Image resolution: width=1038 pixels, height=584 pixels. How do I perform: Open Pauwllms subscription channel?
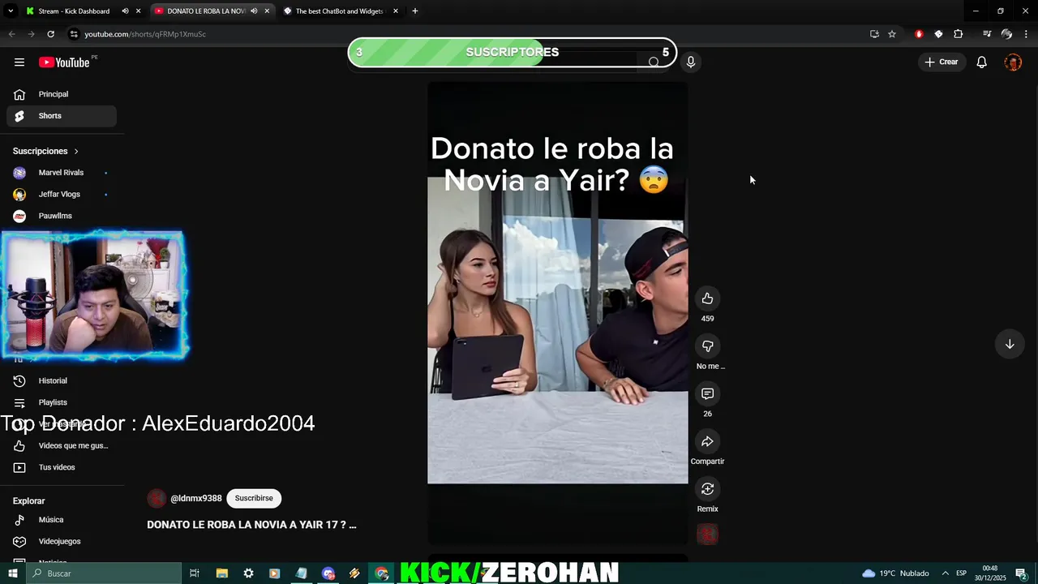coord(62,216)
